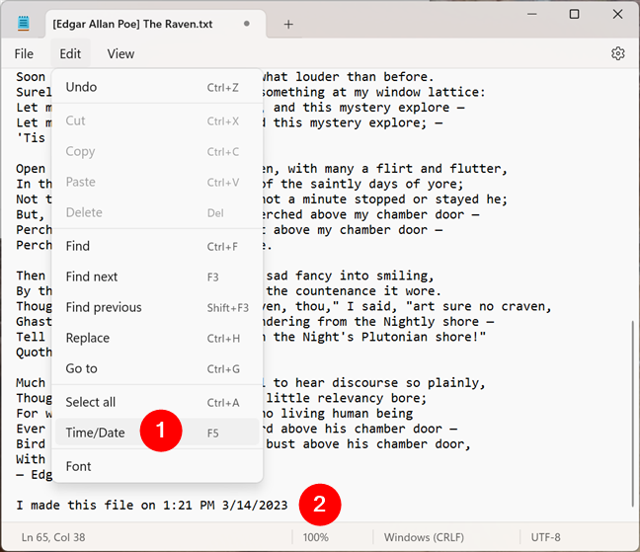Click Windows (CRLF) line ending indicator

[424, 537]
